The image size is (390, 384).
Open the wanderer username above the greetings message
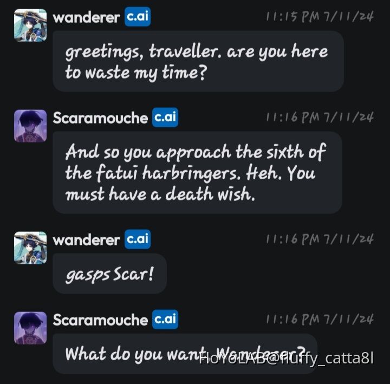click(86, 17)
